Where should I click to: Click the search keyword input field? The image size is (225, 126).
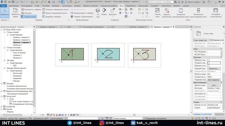(x=160, y=2)
